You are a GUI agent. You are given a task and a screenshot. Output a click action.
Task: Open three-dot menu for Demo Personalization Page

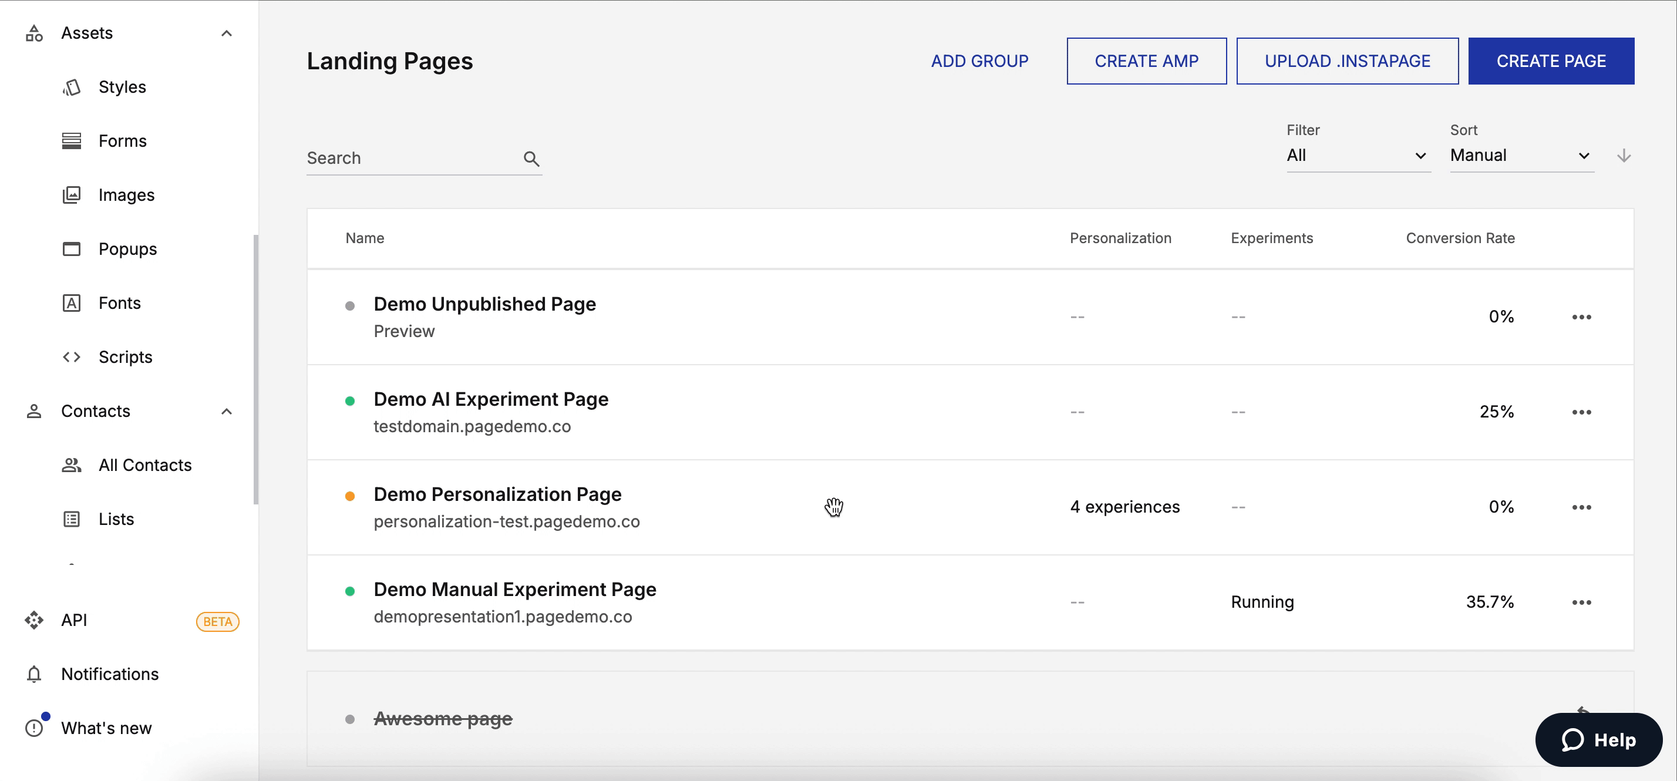coord(1581,507)
